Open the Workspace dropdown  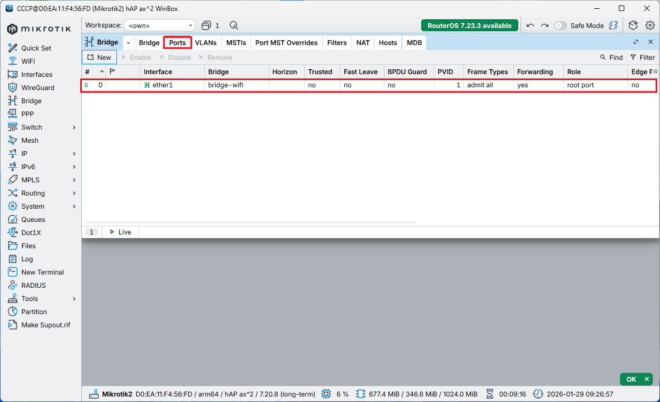tap(160, 25)
